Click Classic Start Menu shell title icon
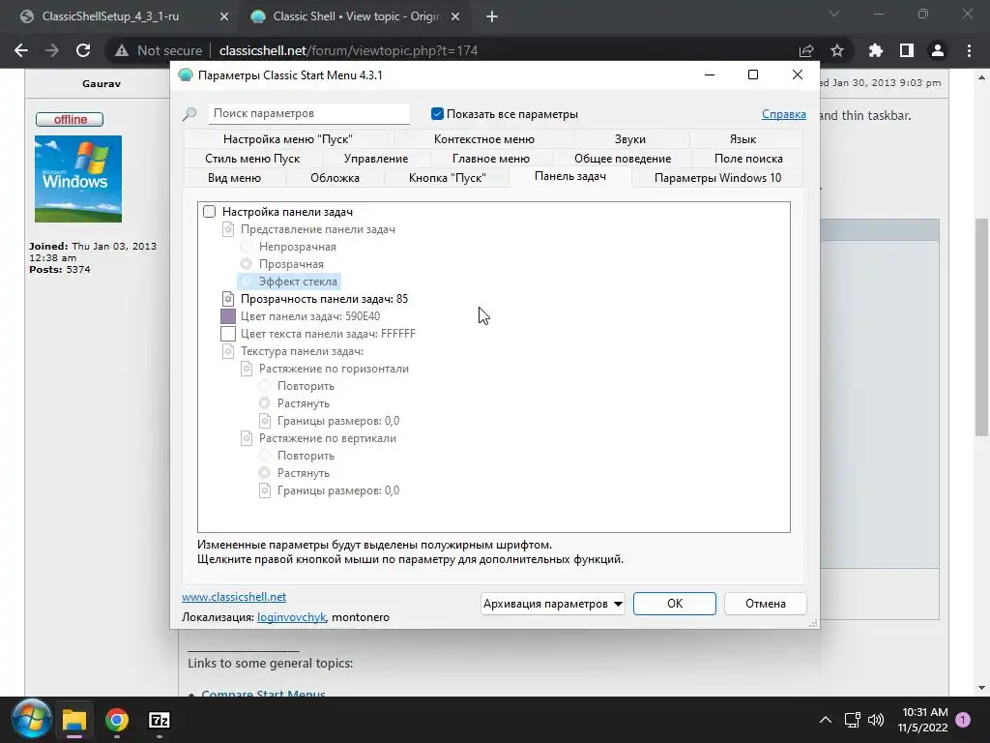This screenshot has height=743, width=990. coord(185,75)
